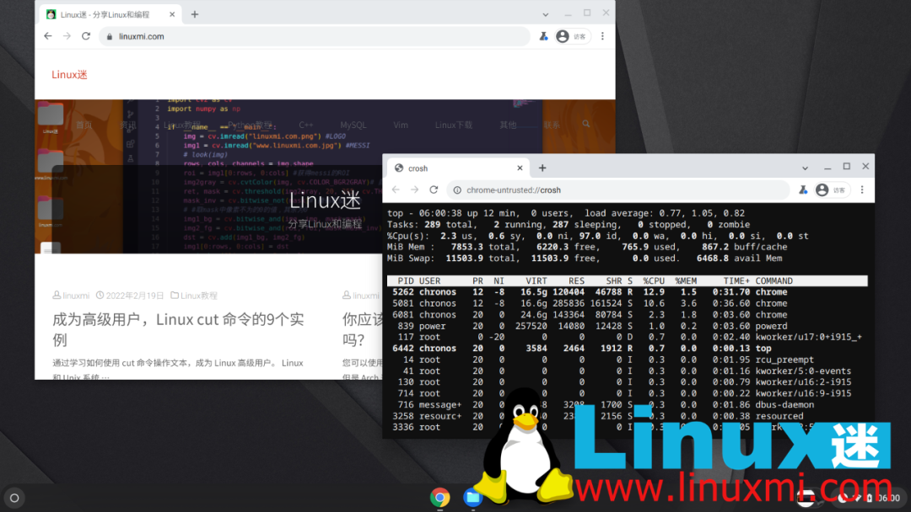Screen dimensions: 911x512
Task: Select the crosh tab
Action: click(x=458, y=168)
